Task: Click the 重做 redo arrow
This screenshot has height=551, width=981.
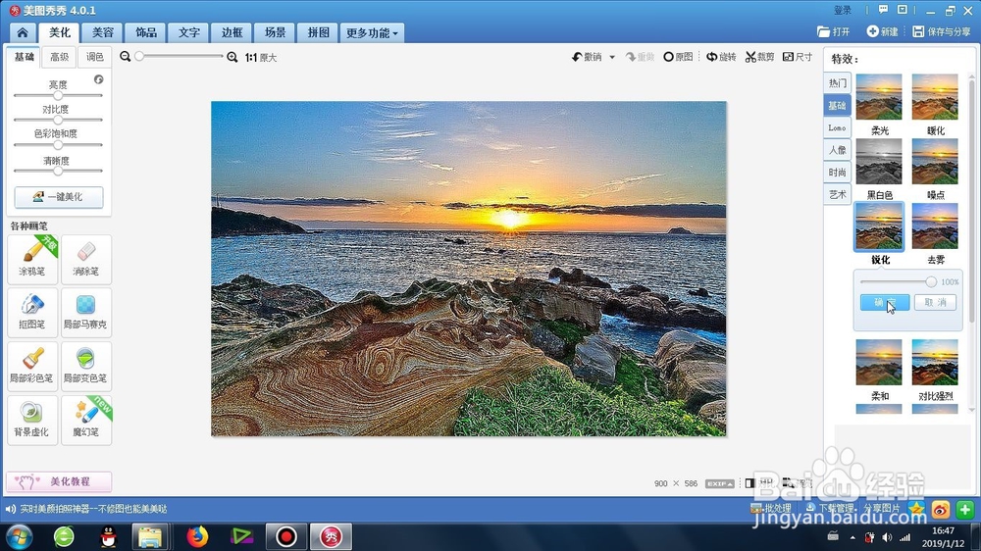Action: [x=640, y=57]
